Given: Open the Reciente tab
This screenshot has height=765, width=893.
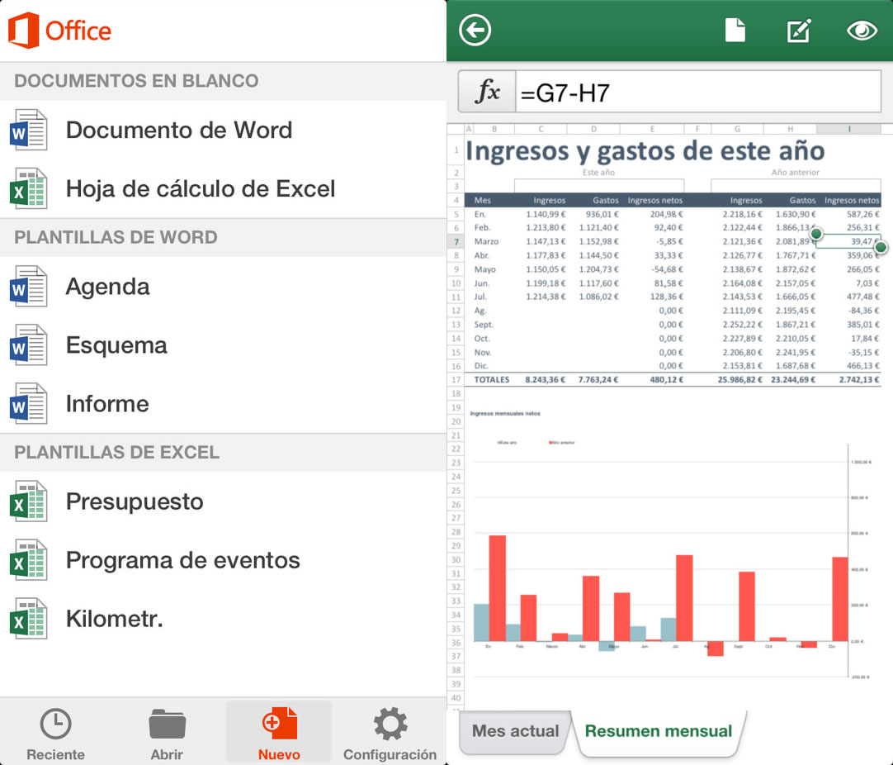Looking at the screenshot, I should [56, 734].
